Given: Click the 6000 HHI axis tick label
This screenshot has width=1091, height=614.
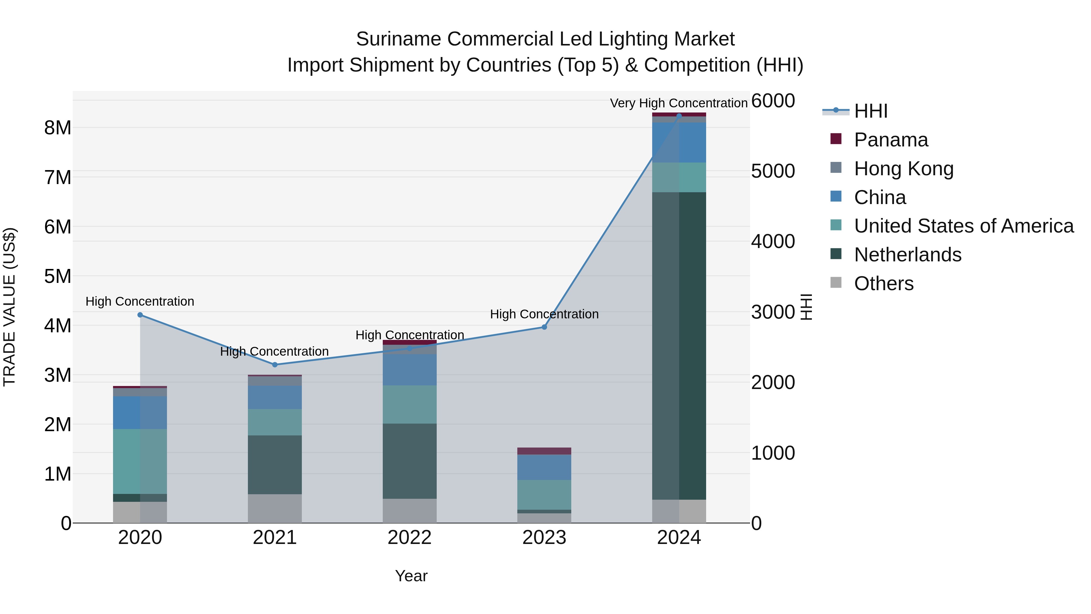Looking at the screenshot, I should 773,101.
